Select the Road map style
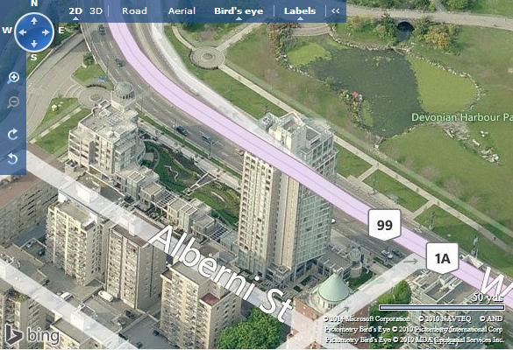 point(134,11)
